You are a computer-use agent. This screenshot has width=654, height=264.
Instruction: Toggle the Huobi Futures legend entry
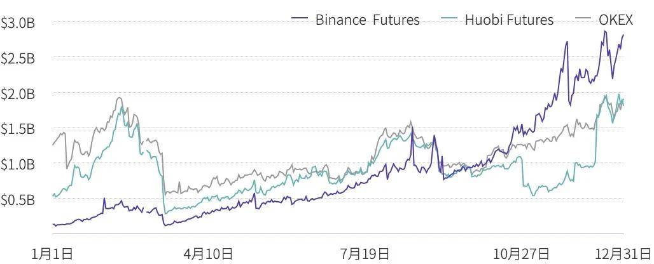497,19
